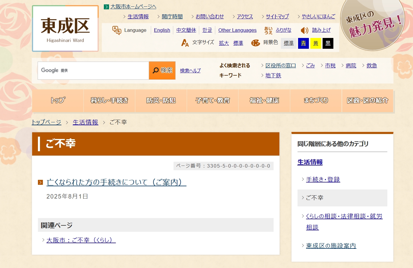Click the text size 'A' icon
This screenshot has height=268, width=413.
[x=185, y=43]
